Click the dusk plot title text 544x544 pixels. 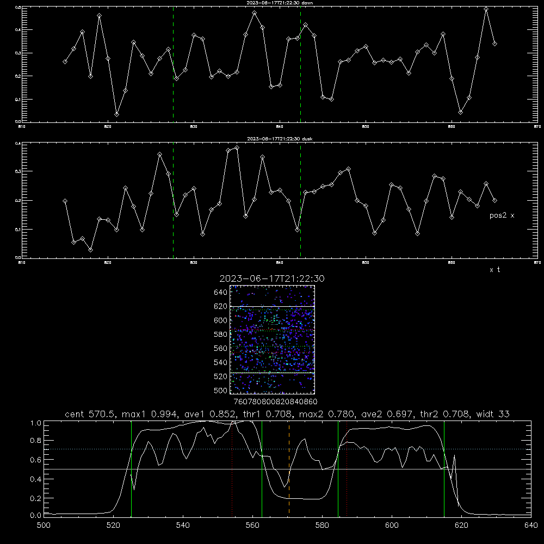point(280,139)
